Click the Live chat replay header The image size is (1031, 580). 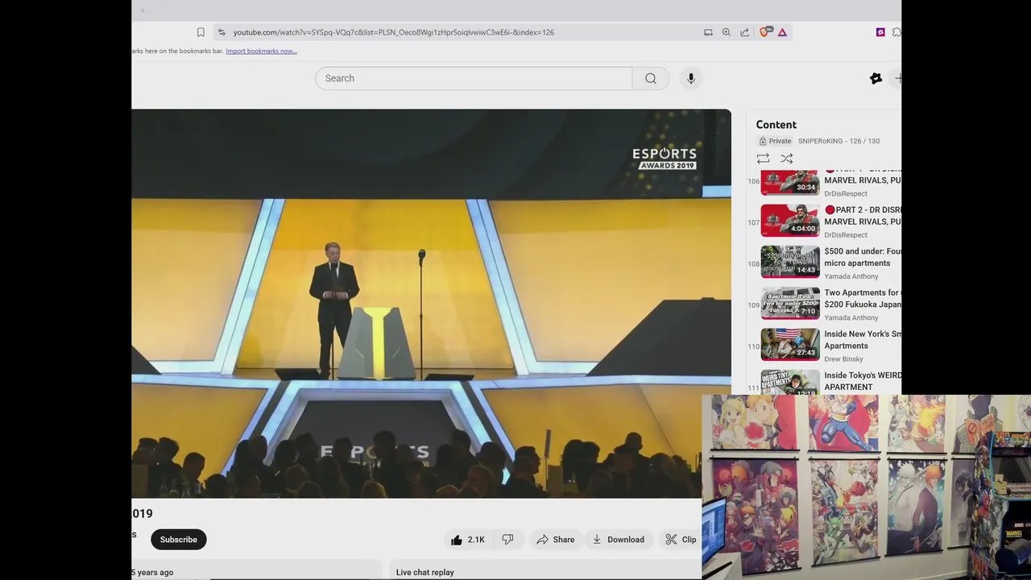[x=425, y=572]
